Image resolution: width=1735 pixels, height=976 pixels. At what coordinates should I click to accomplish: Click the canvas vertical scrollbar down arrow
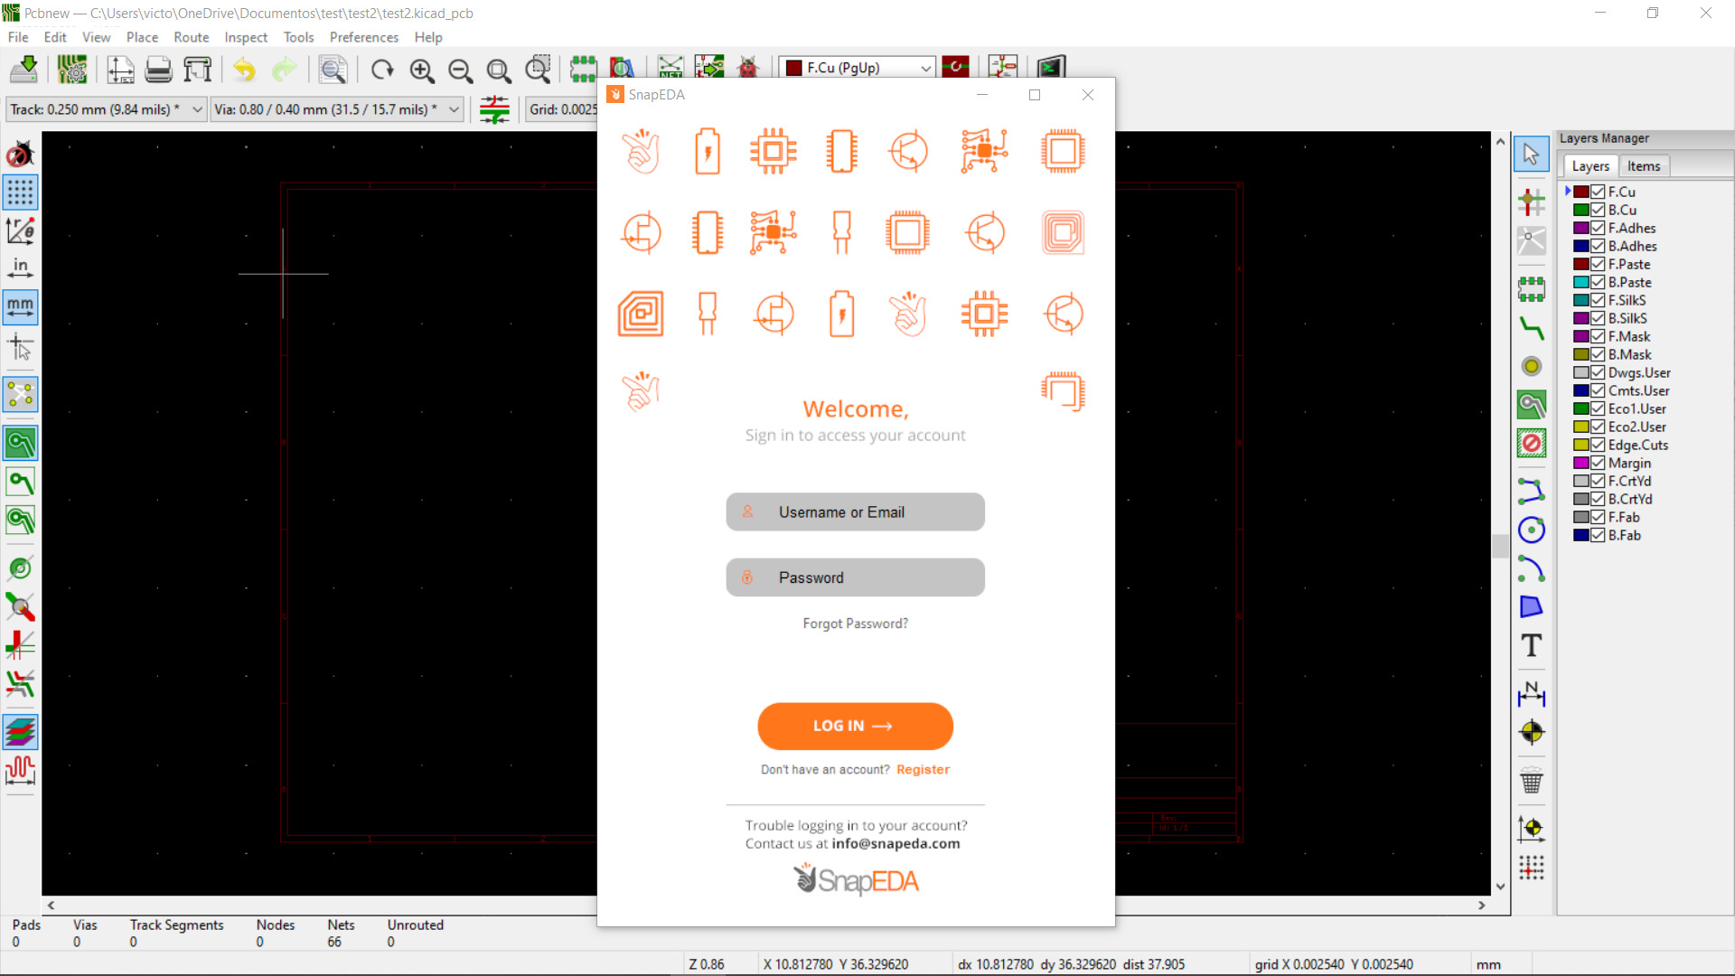[1501, 887]
